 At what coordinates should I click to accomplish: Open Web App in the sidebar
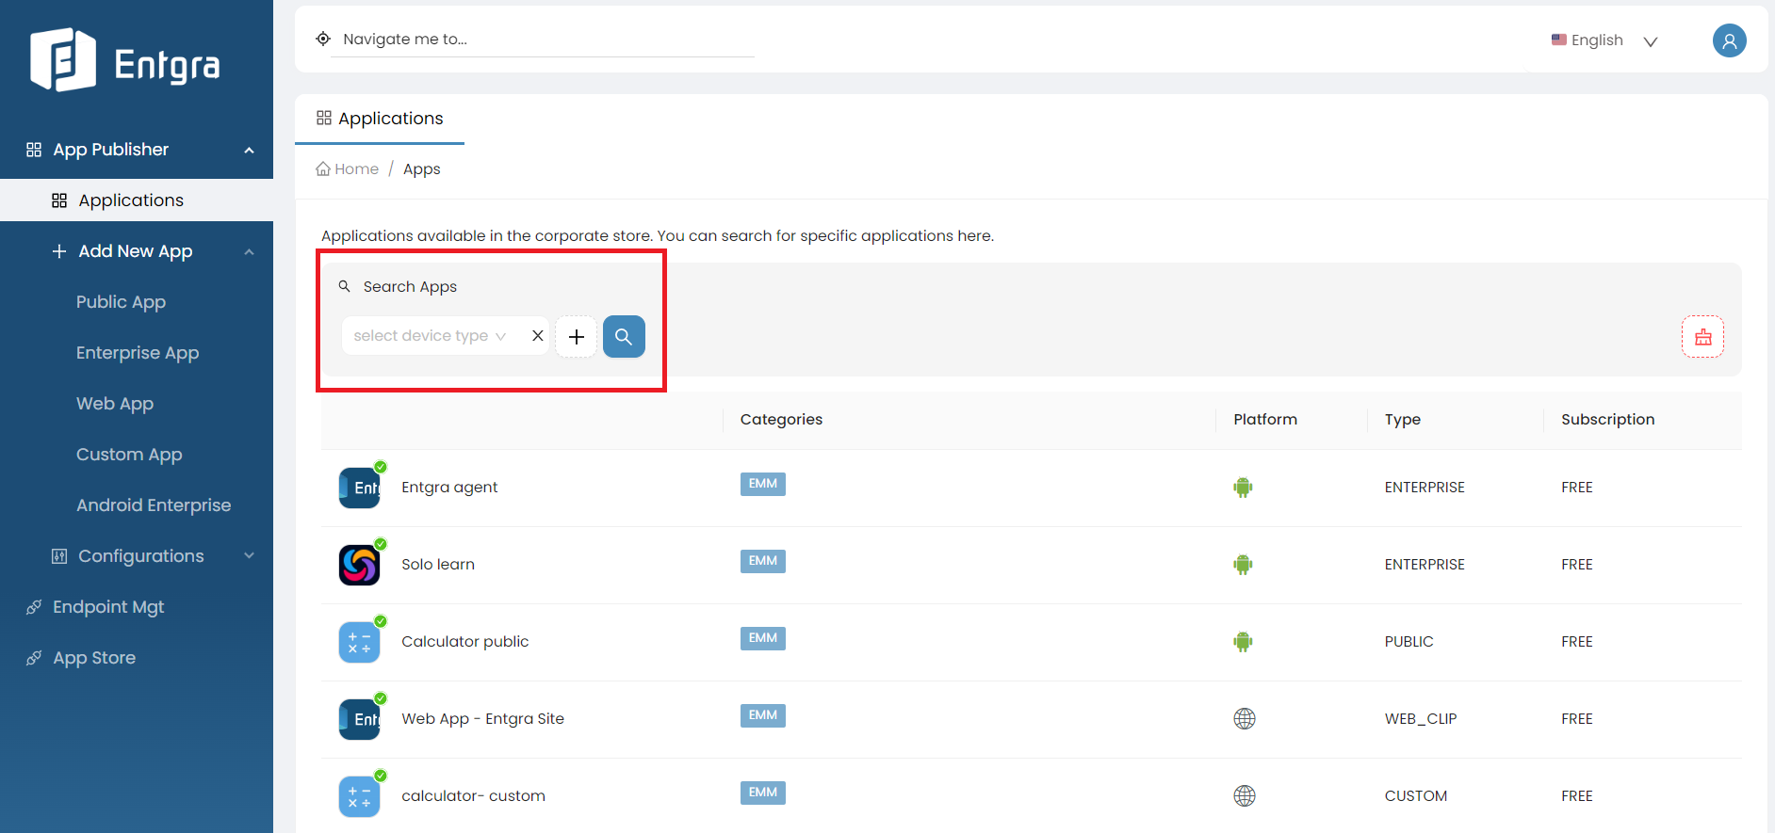115,404
